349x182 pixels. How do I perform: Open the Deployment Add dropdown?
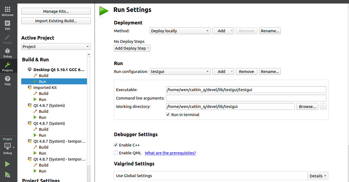tap(223, 31)
